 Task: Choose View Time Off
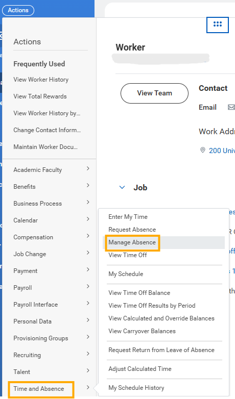coord(127,255)
